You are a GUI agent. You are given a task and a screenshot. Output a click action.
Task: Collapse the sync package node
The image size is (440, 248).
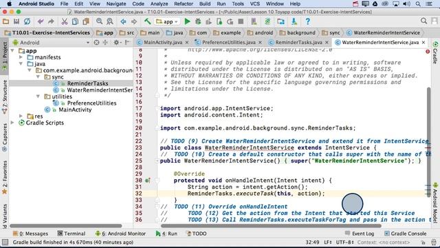click(x=38, y=77)
